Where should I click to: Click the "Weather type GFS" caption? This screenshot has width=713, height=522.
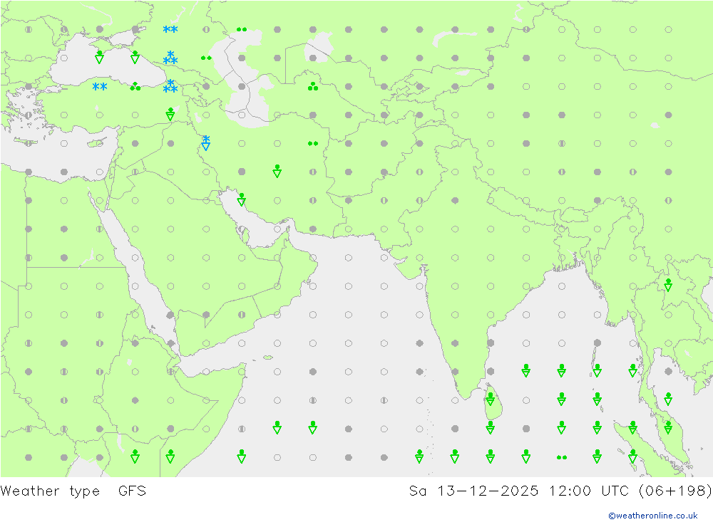point(73,491)
